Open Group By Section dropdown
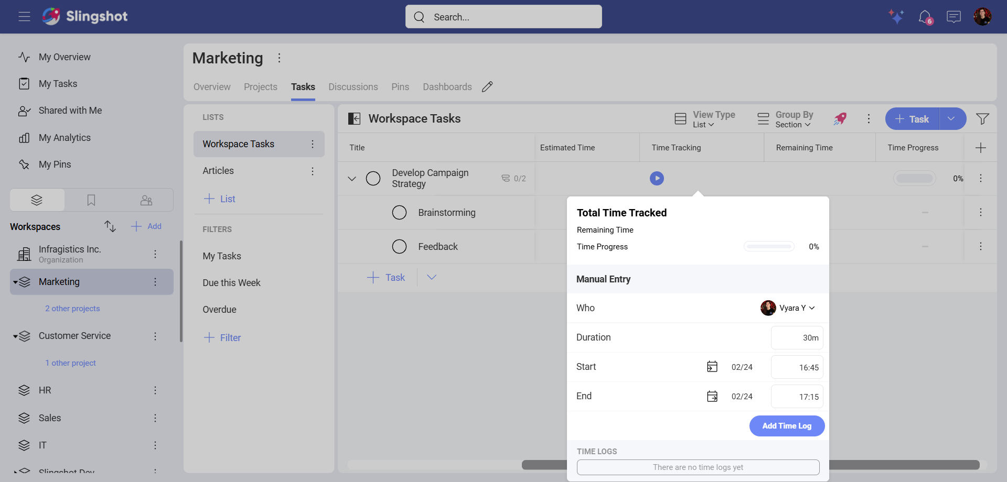The width and height of the screenshot is (1007, 482). click(x=786, y=119)
